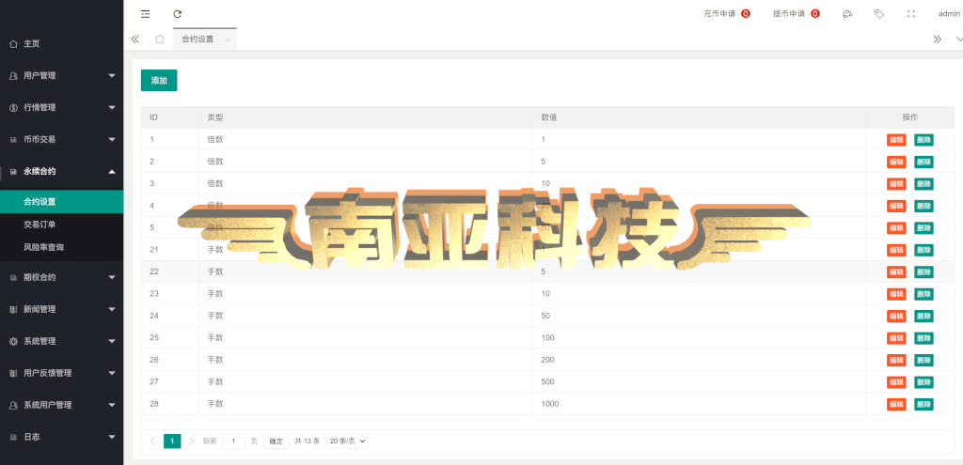Viewport: 963px width, 465px height.
Task: Expand the 系统用户管理 sidebar menu
Action: pyautogui.click(x=61, y=405)
